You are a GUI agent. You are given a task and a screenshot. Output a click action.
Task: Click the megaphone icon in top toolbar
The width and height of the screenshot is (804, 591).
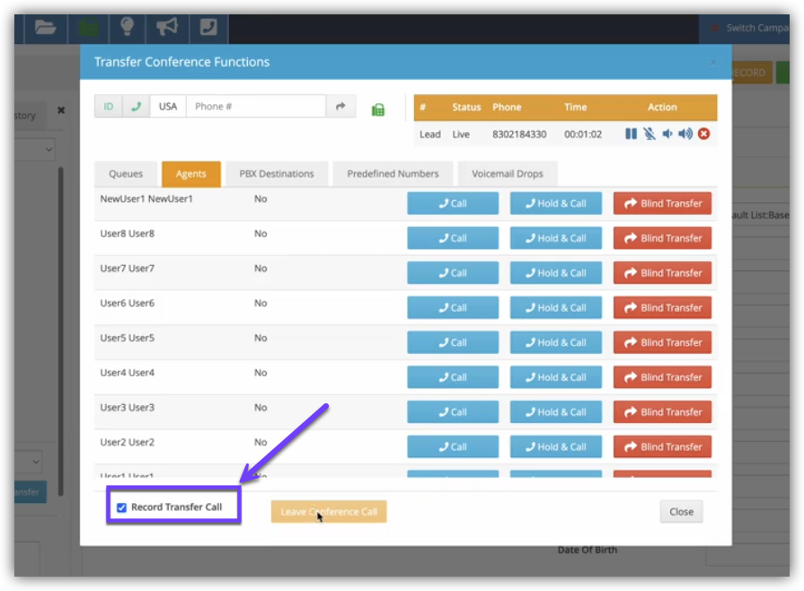[x=167, y=26]
